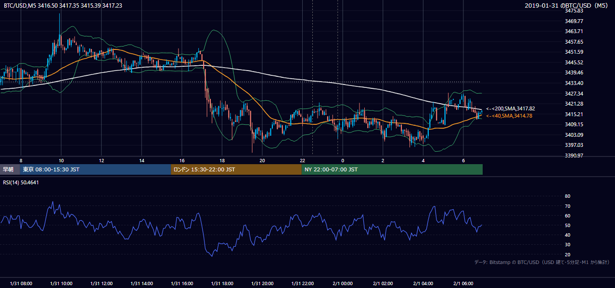Click the 2/1 02:00 time label

pyautogui.click(x=383, y=283)
